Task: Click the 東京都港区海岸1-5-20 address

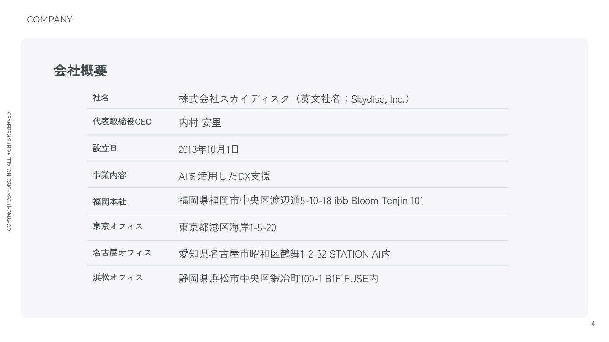Action: pyautogui.click(x=227, y=228)
